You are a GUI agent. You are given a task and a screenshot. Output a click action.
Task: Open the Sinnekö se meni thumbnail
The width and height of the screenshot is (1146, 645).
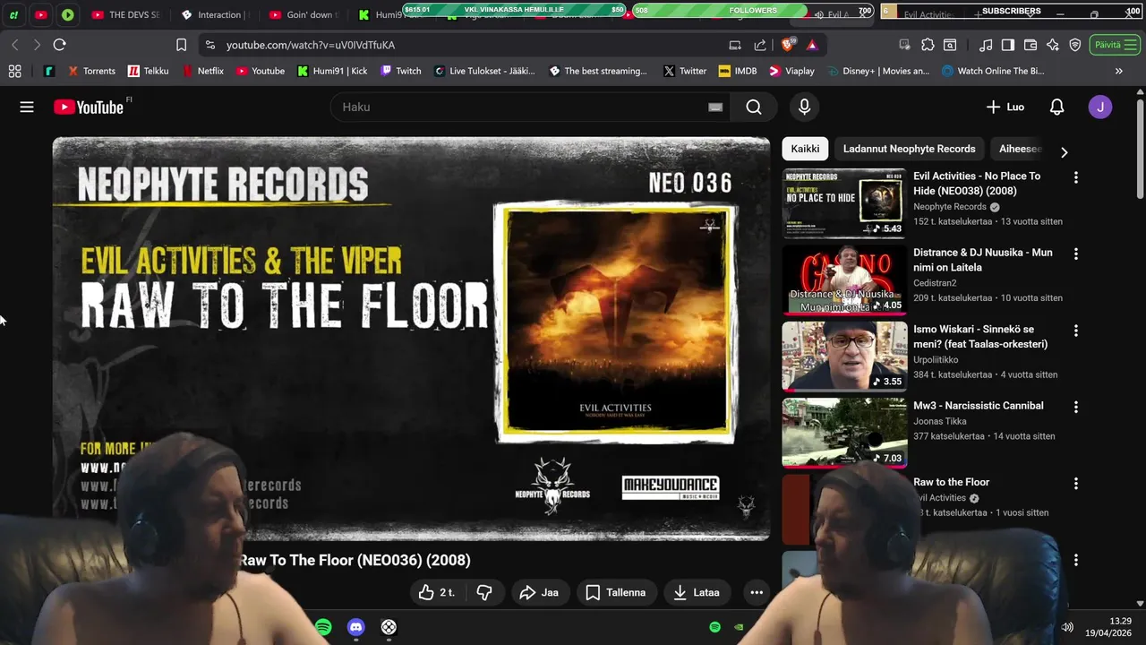coord(844,357)
